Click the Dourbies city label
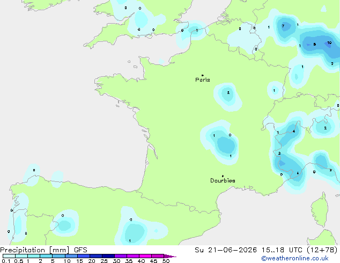 click(223, 180)
